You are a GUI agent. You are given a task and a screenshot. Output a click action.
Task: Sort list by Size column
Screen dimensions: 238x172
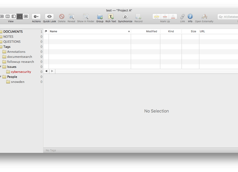[x=190, y=31]
